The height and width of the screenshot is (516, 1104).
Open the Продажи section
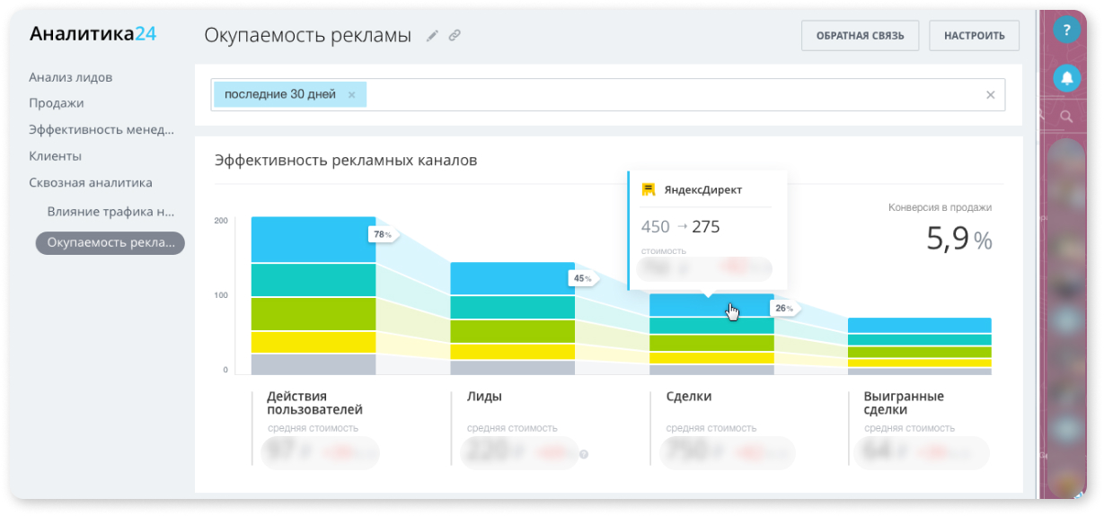point(56,103)
